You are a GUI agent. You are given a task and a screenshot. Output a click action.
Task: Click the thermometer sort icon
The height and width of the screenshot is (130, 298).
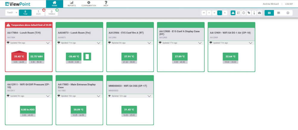coord(254,13)
